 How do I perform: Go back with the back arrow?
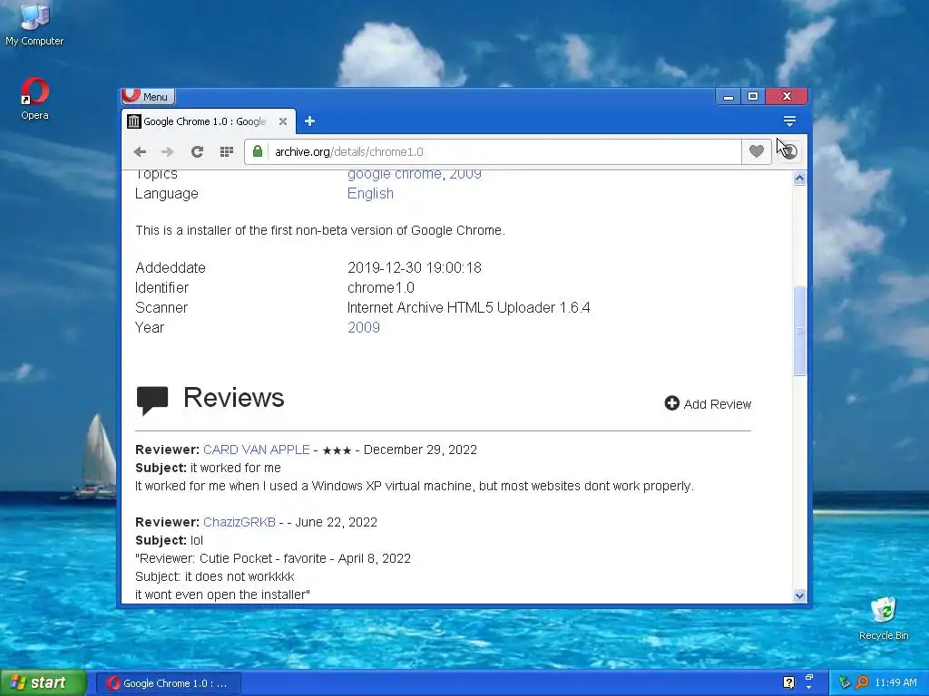coord(140,152)
